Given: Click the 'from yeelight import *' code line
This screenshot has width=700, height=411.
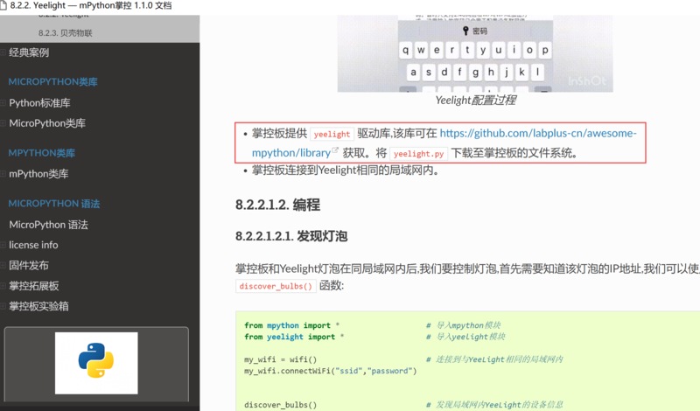Looking at the screenshot, I should 294,337.
